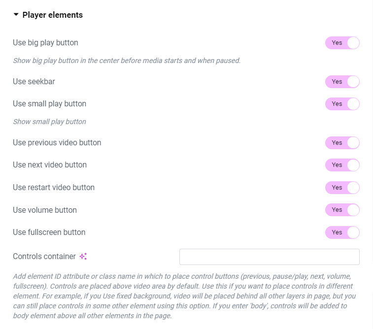Click the "Use seekbar" label text
373x329 pixels.
[34, 82]
